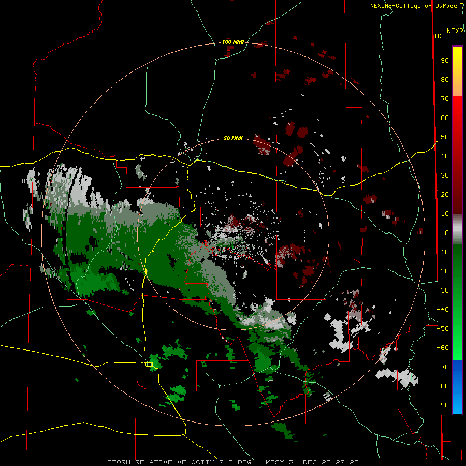This screenshot has height=466, width=466.
Task: Click the -80 value on velocity scale
Action: coord(443,386)
